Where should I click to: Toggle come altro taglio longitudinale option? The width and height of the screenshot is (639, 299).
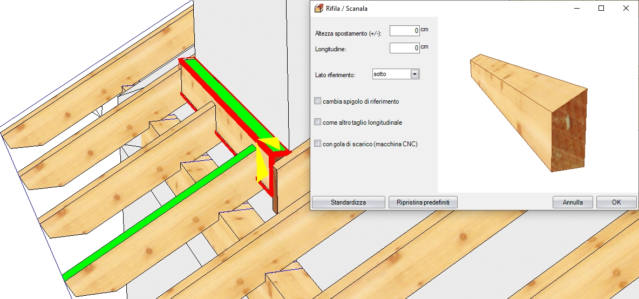(318, 122)
